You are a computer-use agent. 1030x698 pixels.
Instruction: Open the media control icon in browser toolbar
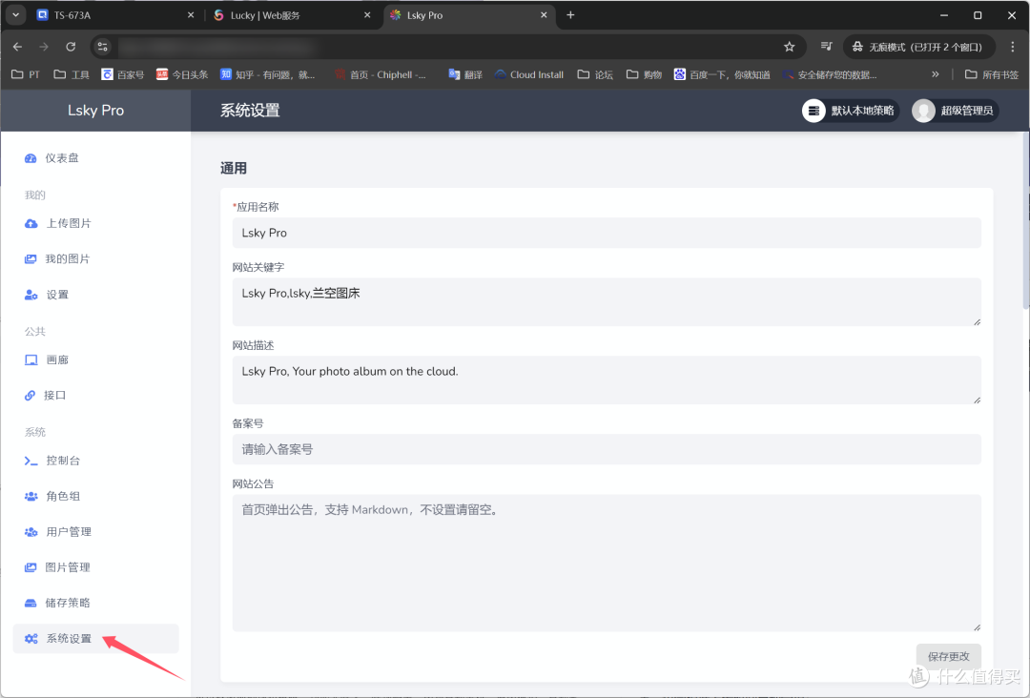(x=826, y=47)
